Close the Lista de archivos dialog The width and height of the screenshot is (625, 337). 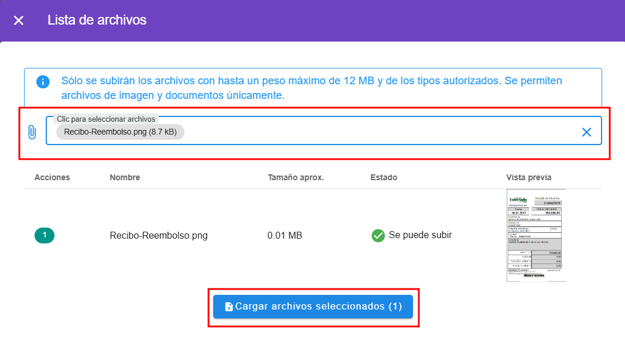19,20
